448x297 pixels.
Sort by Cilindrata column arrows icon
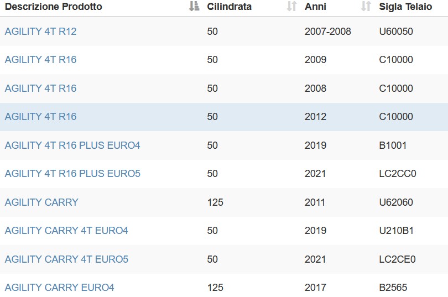pyautogui.click(x=291, y=6)
